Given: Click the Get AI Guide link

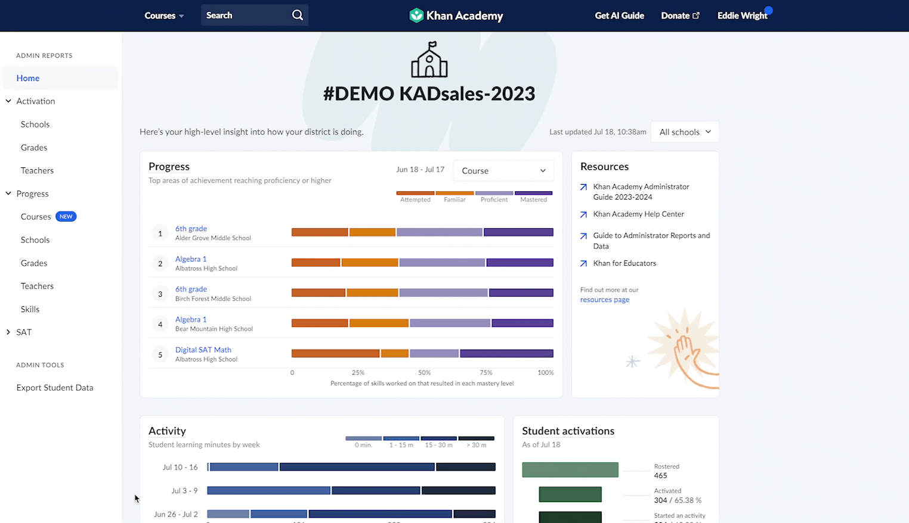Looking at the screenshot, I should pyautogui.click(x=619, y=15).
